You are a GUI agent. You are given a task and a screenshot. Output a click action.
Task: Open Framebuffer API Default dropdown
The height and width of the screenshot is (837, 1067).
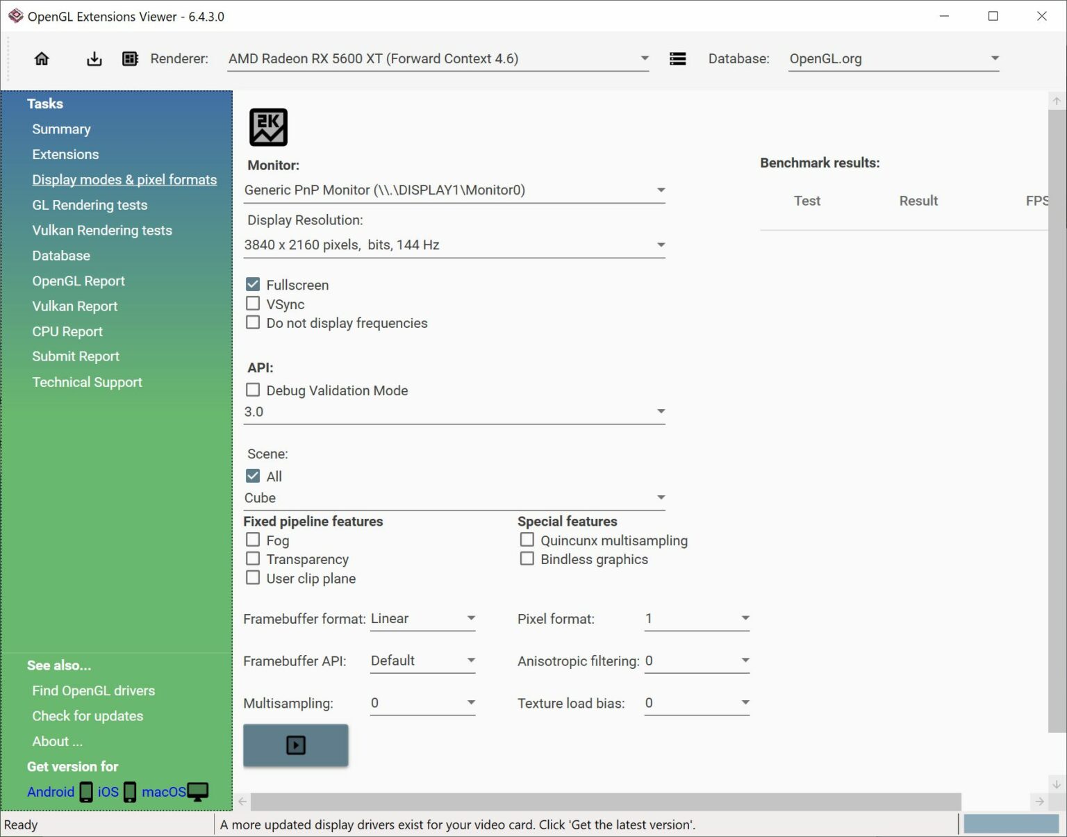coord(422,661)
